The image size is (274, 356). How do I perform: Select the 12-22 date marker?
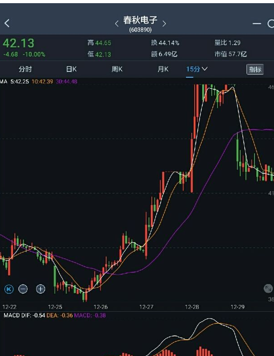[9, 307]
